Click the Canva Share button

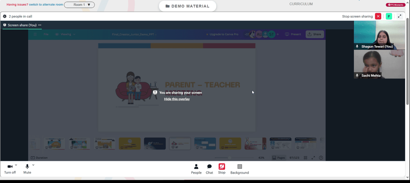click(314, 34)
